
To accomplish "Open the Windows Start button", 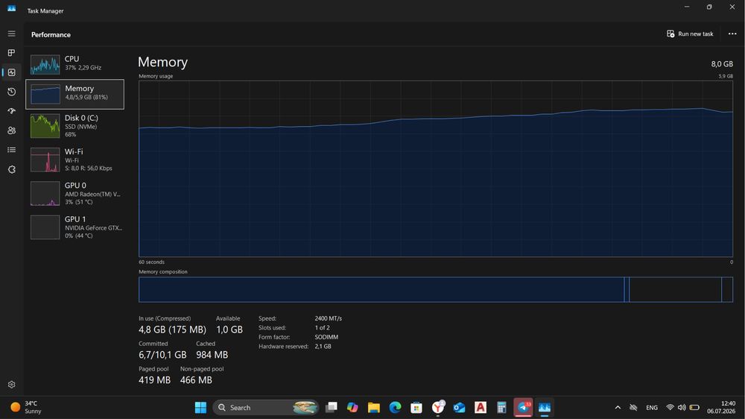I will [x=200, y=408].
